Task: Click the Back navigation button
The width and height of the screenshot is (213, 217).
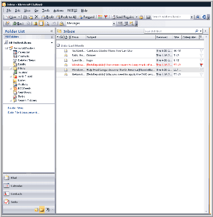Action: (19, 24)
